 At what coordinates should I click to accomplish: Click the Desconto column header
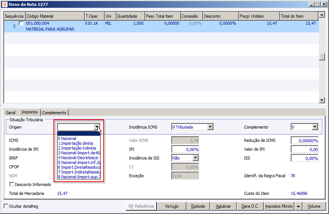click(220, 16)
